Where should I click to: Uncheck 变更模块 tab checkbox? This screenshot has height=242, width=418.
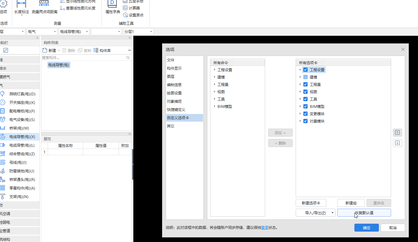click(305, 114)
